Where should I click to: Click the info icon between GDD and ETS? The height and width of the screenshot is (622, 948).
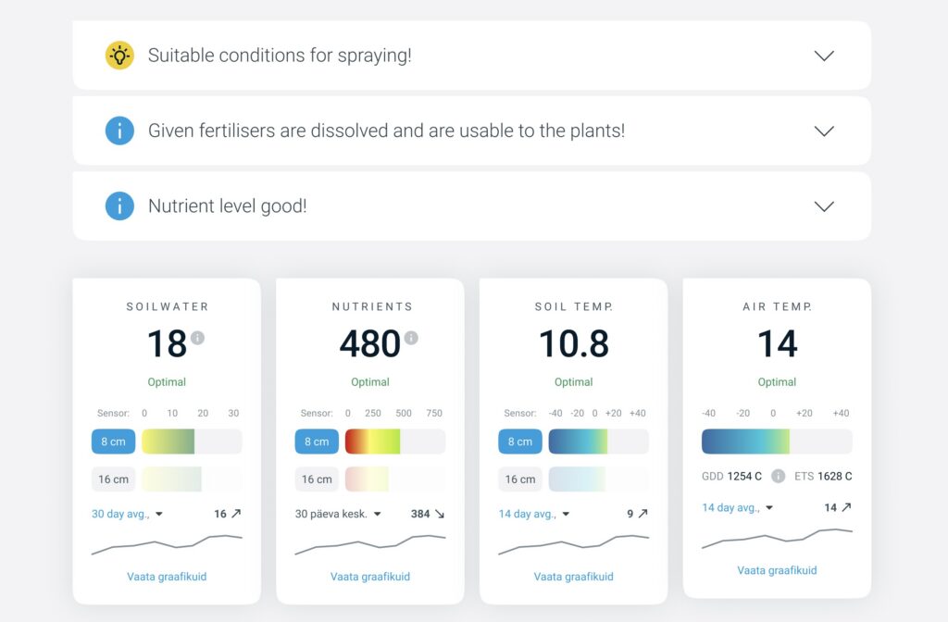pos(779,476)
